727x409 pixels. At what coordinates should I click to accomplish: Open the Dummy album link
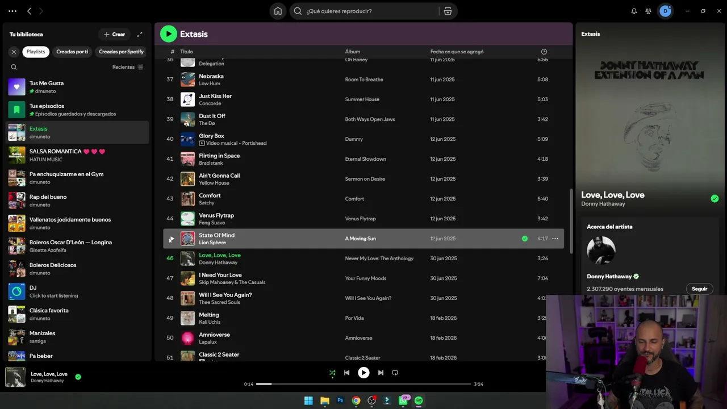pyautogui.click(x=354, y=139)
